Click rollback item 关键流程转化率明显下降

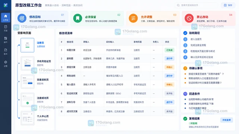click(x=201, y=104)
